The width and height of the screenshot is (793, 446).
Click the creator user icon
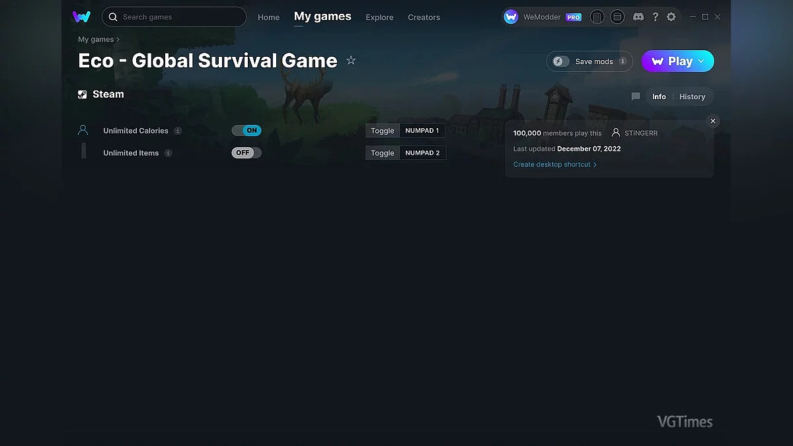tap(616, 133)
